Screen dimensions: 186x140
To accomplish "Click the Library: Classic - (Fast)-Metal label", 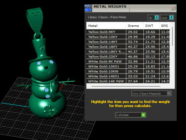I will tap(107, 17).
